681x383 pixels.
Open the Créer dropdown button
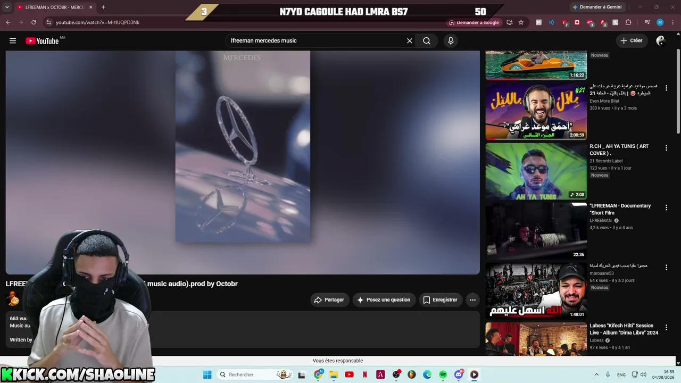[632, 41]
